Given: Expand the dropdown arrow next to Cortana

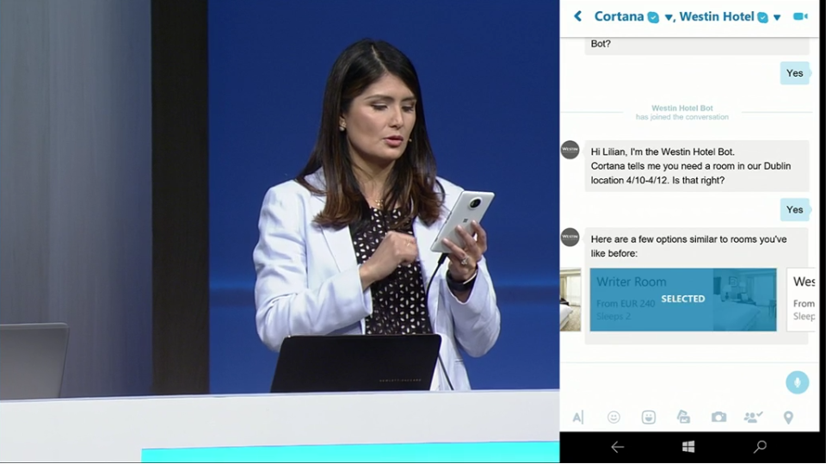Looking at the screenshot, I should click(668, 17).
